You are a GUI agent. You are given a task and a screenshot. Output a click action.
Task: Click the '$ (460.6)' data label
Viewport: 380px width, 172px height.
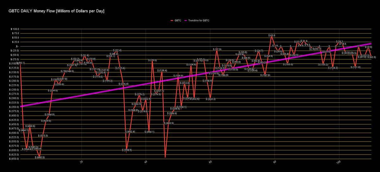tap(30, 126)
